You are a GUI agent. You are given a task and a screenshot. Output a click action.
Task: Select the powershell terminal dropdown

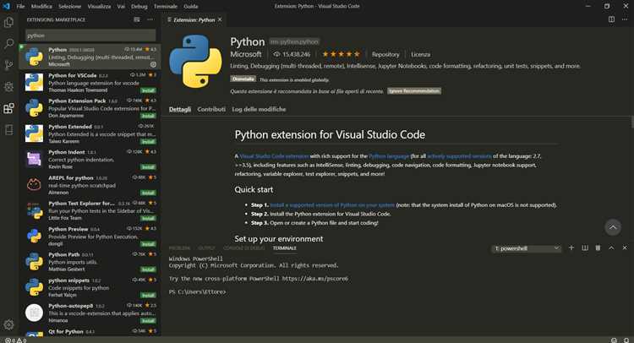(527, 248)
